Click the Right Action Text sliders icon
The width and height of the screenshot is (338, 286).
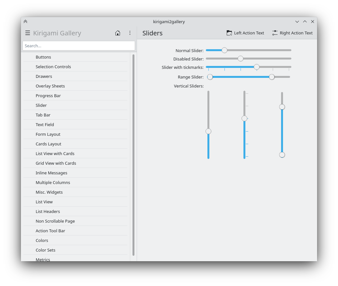[275, 33]
